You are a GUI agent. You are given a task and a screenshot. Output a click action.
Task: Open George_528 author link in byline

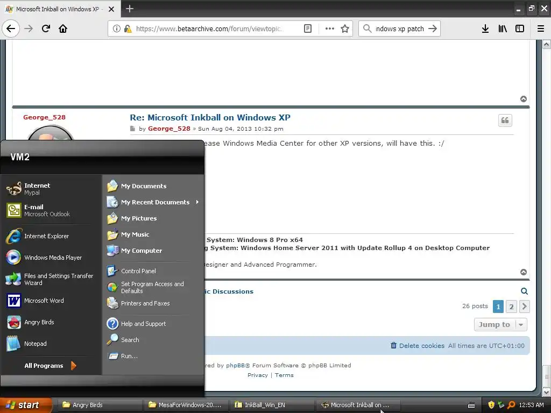click(169, 129)
